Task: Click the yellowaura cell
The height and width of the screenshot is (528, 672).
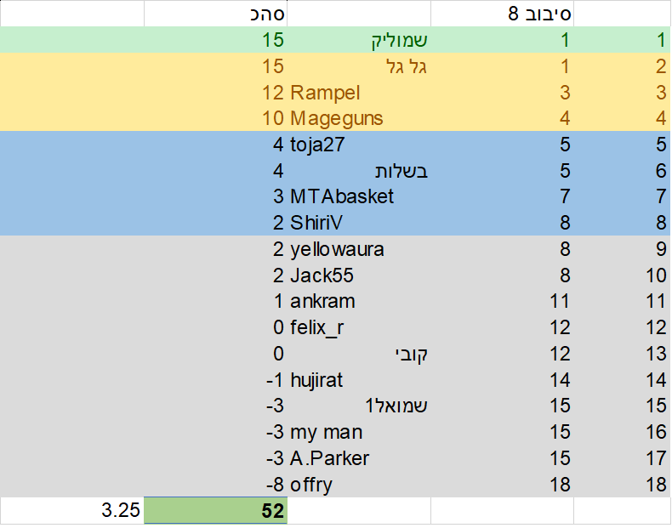Action: coord(359,249)
